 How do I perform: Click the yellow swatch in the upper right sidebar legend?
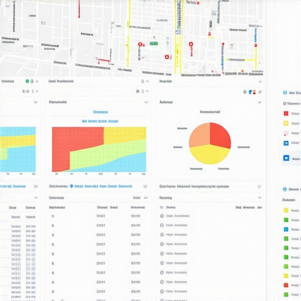(286, 123)
